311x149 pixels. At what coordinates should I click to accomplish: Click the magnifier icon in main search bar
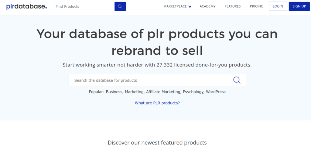(237, 80)
